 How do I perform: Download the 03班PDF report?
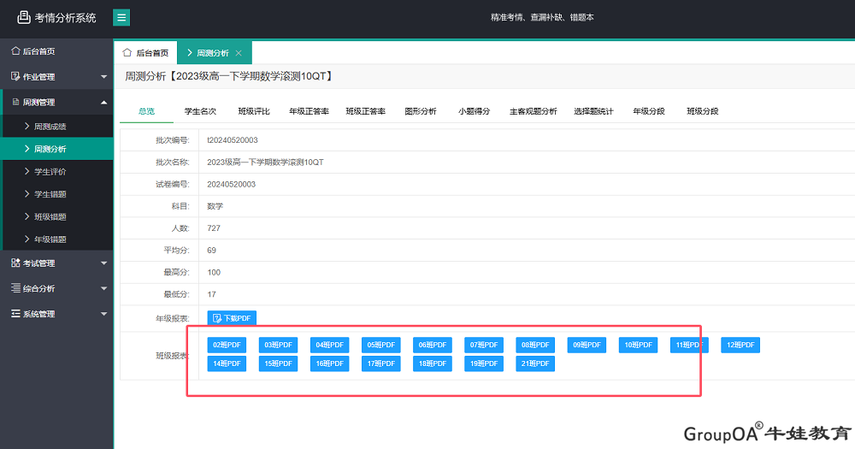[x=278, y=345]
